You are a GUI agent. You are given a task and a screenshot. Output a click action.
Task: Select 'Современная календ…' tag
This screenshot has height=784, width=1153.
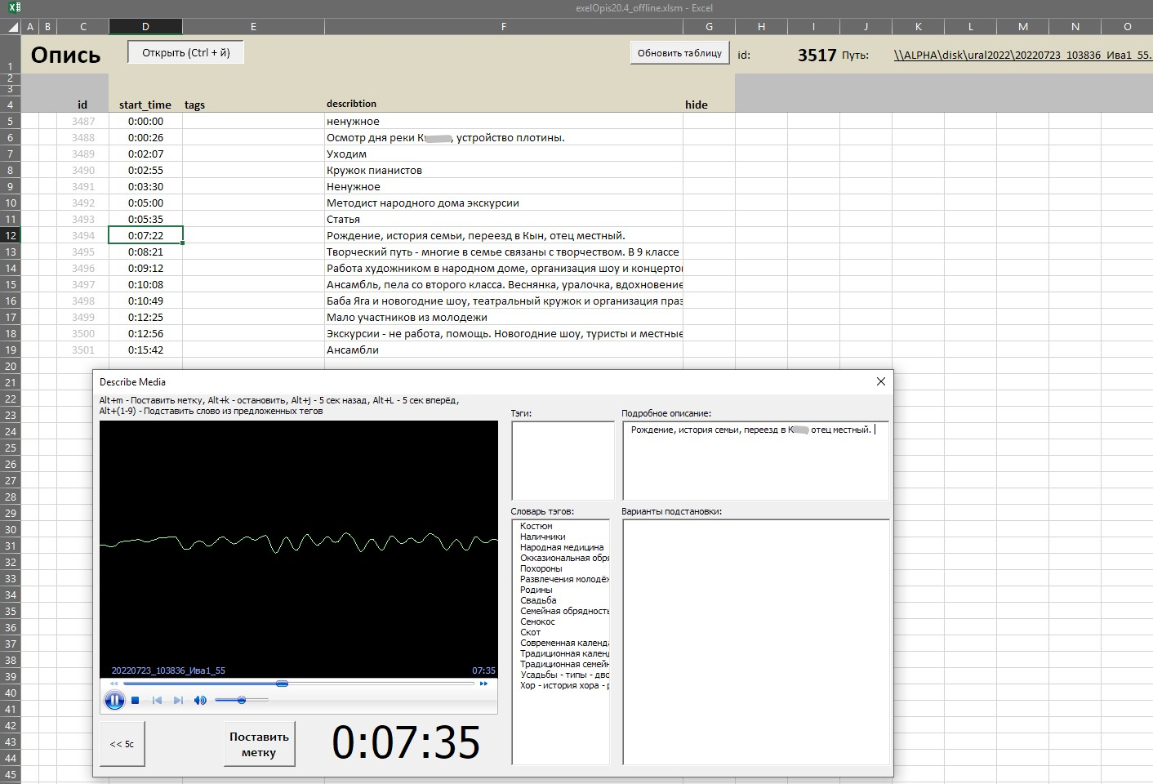(564, 644)
